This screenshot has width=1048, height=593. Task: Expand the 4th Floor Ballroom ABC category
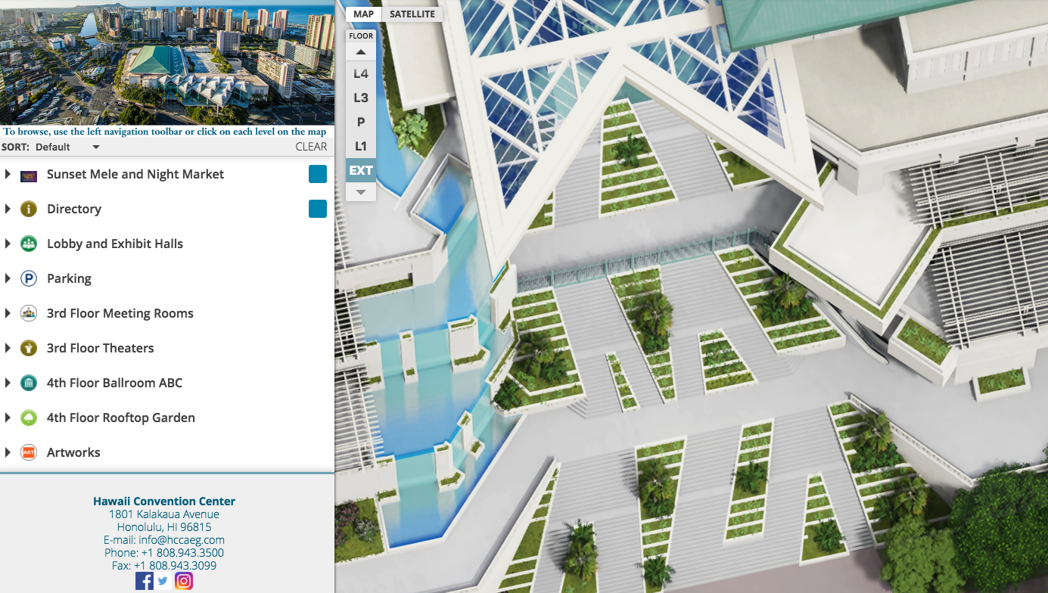tap(8, 383)
